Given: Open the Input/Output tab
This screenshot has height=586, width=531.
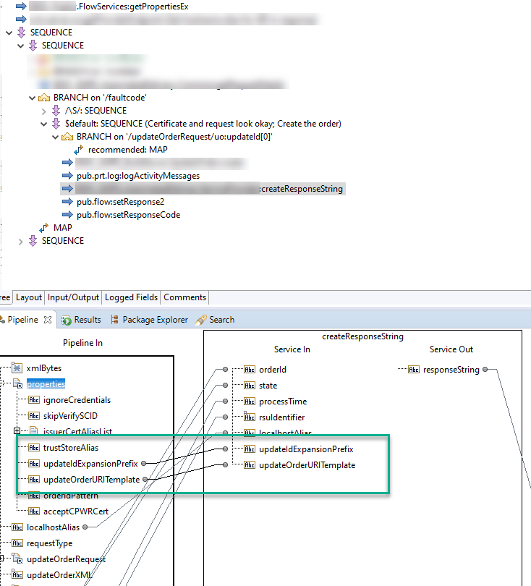Looking at the screenshot, I should (x=73, y=297).
